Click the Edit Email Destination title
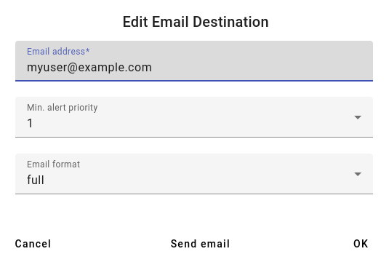 tap(196, 22)
